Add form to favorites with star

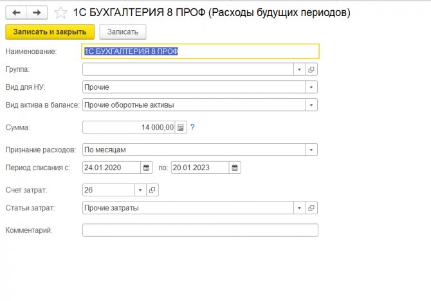(x=60, y=13)
